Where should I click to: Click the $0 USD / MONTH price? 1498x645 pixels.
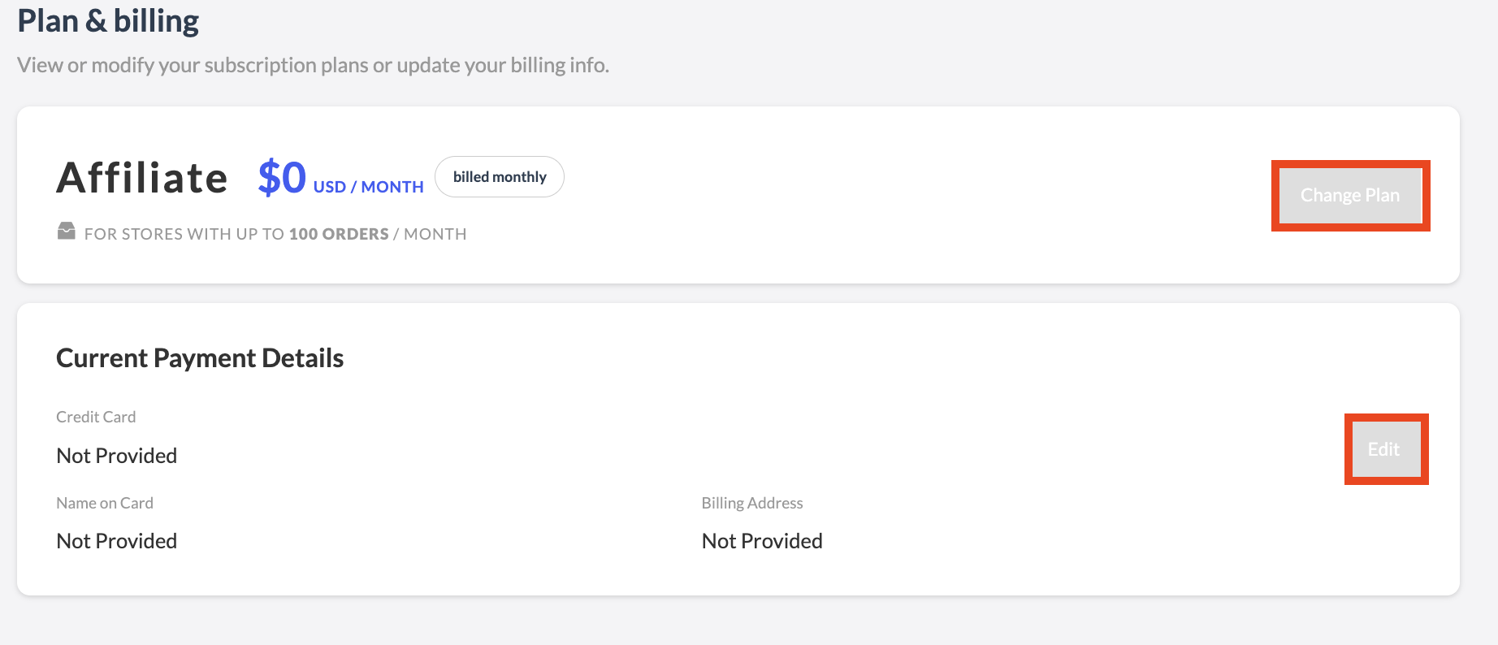coord(282,176)
